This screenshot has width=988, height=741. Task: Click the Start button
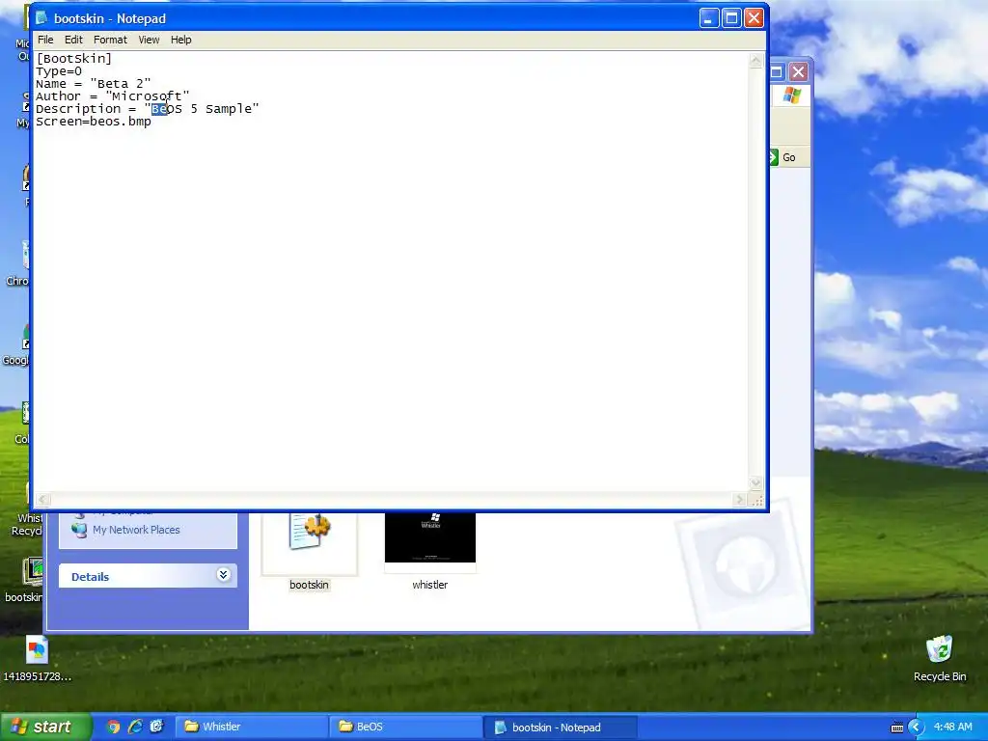click(x=46, y=727)
